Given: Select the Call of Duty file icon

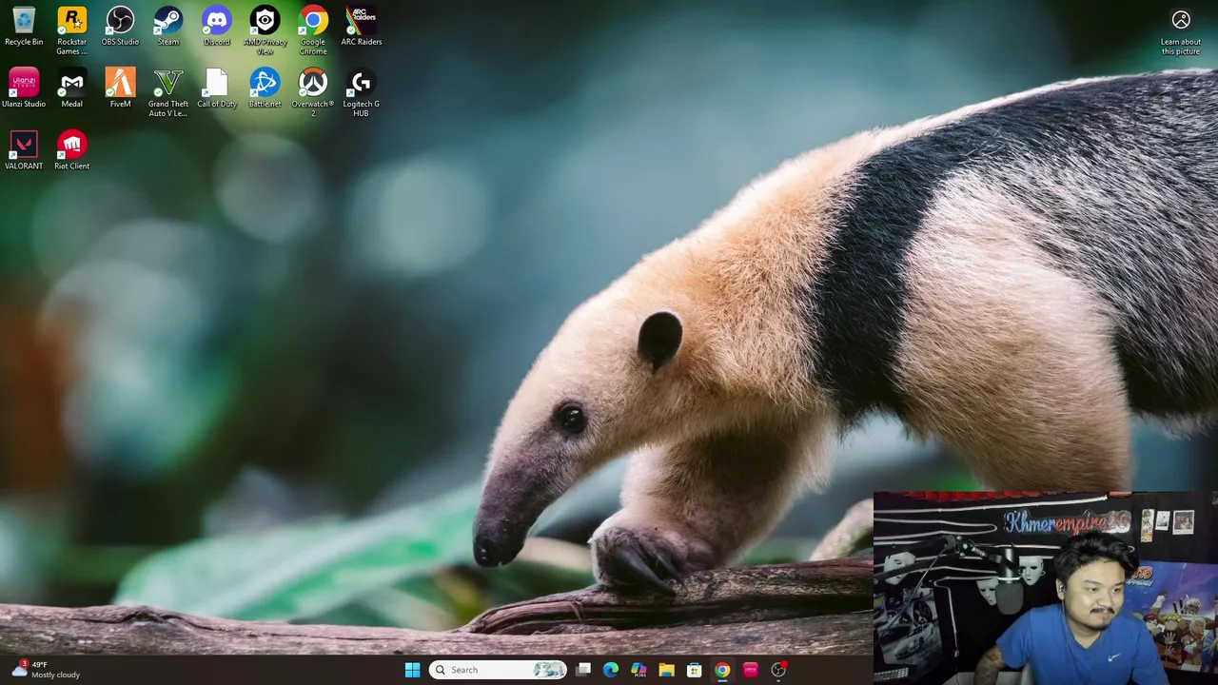Looking at the screenshot, I should [x=216, y=88].
